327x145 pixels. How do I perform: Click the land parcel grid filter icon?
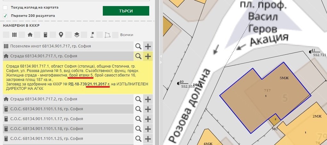click(x=14, y=35)
